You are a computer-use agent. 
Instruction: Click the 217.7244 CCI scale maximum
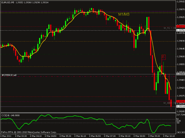coord(181,114)
